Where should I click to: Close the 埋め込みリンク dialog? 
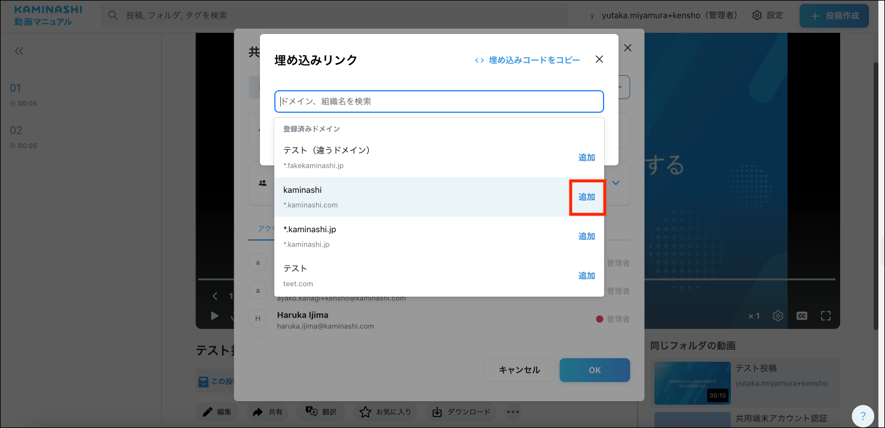pos(599,59)
